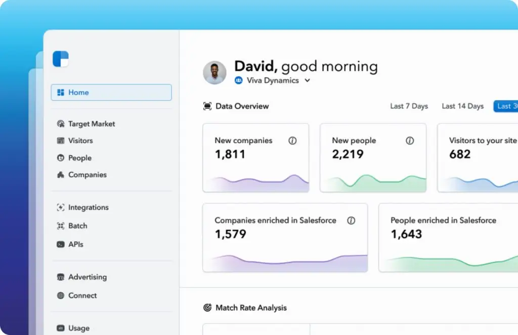The height and width of the screenshot is (335, 518).
Task: Click the Connect globe icon
Action: [x=61, y=296]
